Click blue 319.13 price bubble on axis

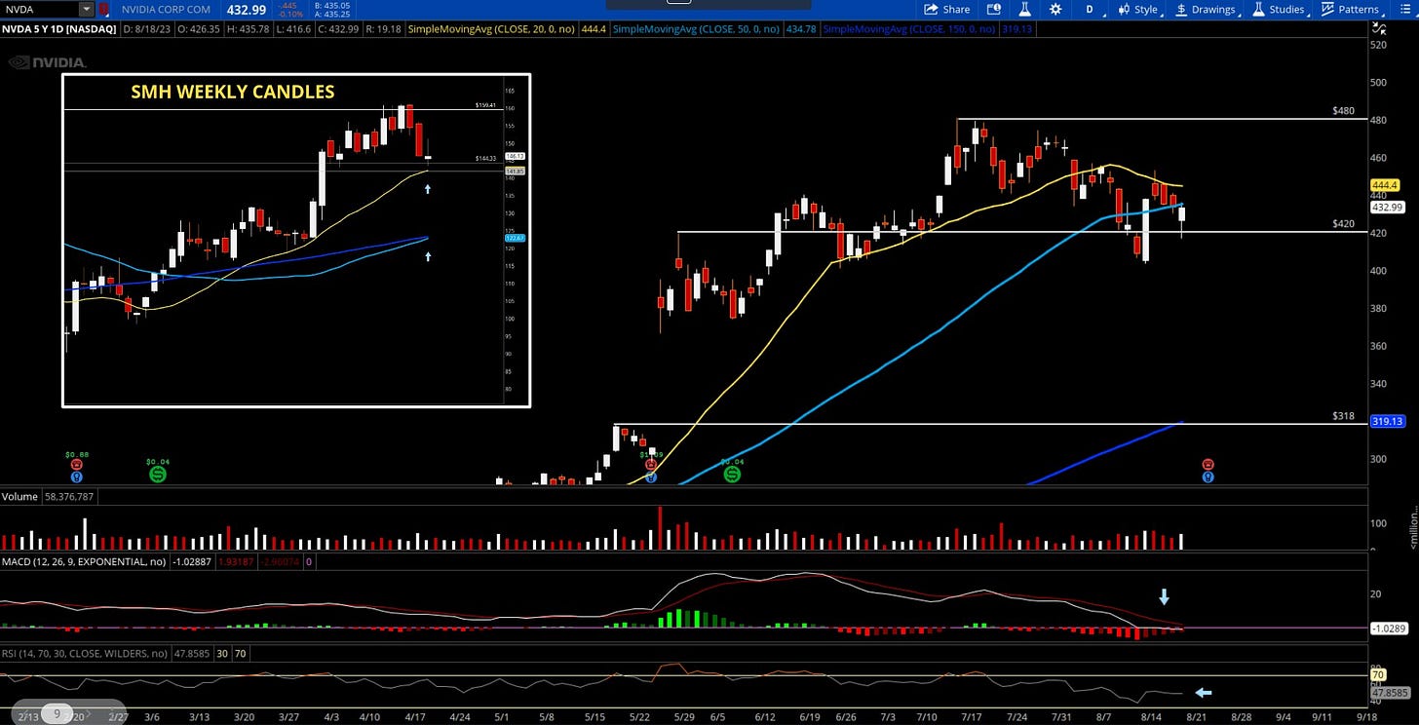[x=1387, y=422]
